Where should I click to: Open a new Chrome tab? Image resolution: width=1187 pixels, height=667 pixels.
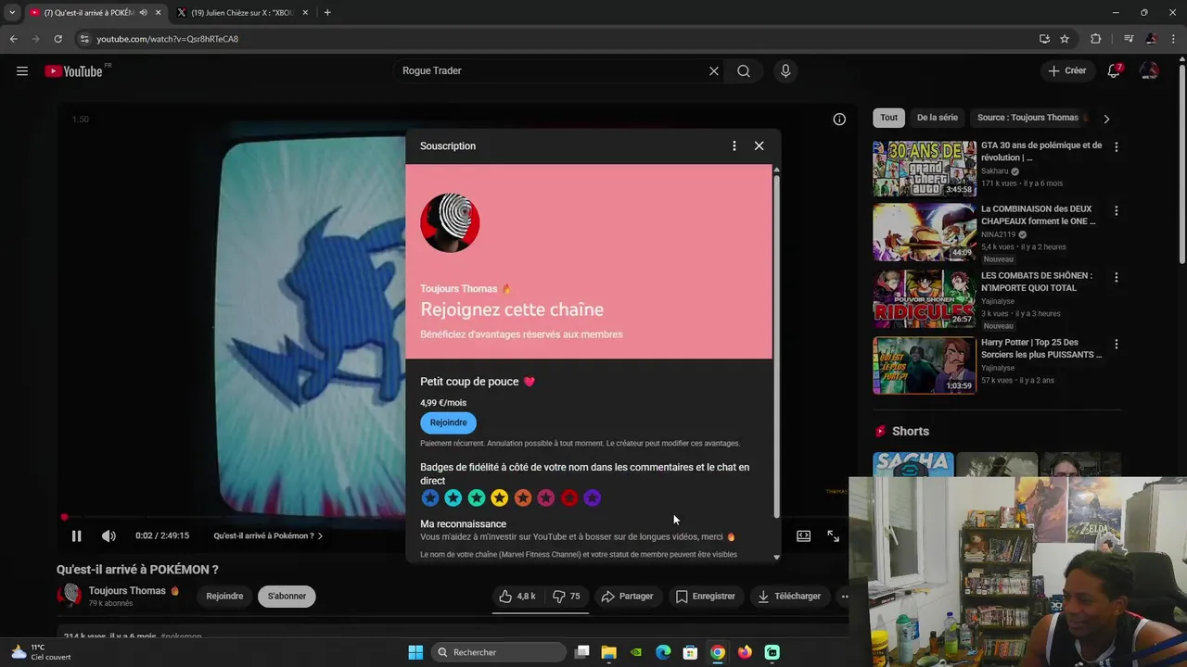[x=327, y=13]
